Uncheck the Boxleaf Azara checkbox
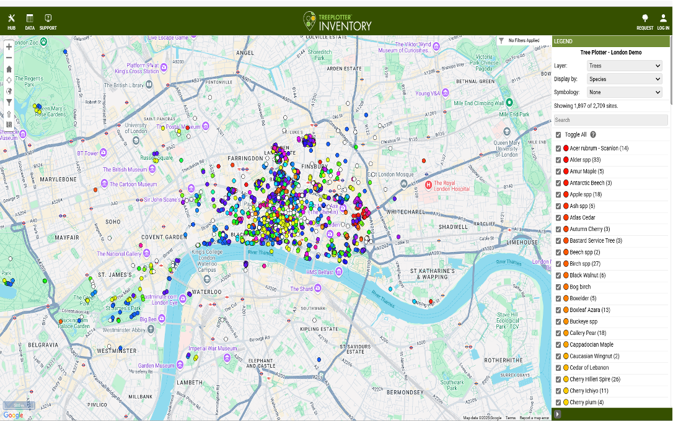The image size is (673, 421). (558, 310)
